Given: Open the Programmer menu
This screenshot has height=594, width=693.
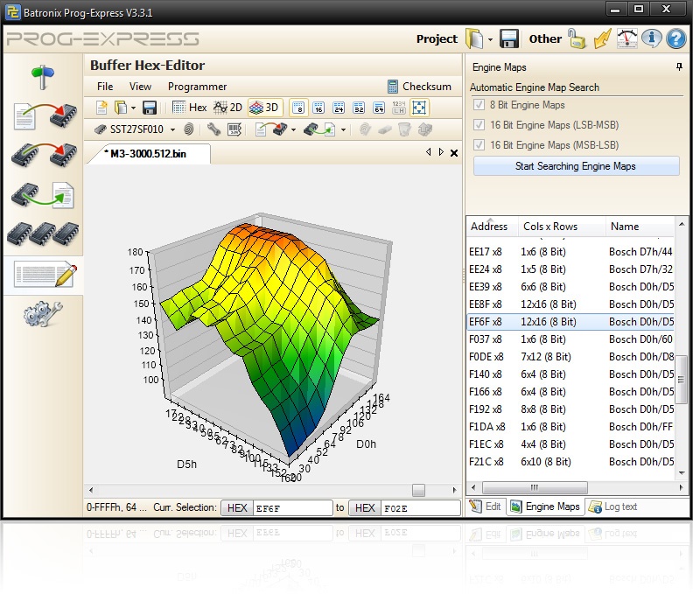Looking at the screenshot, I should coord(197,87).
